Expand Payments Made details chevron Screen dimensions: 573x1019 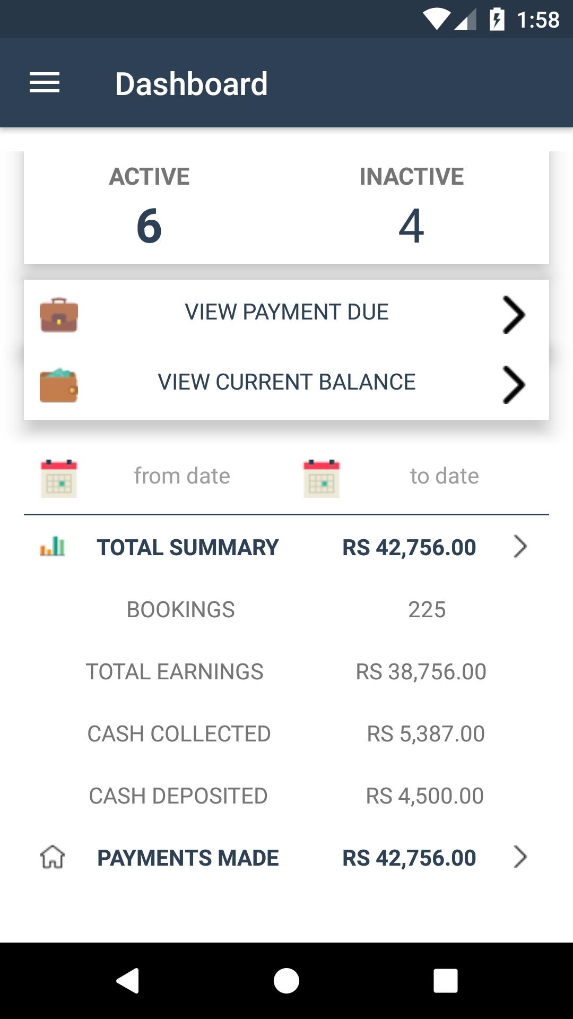click(x=520, y=857)
